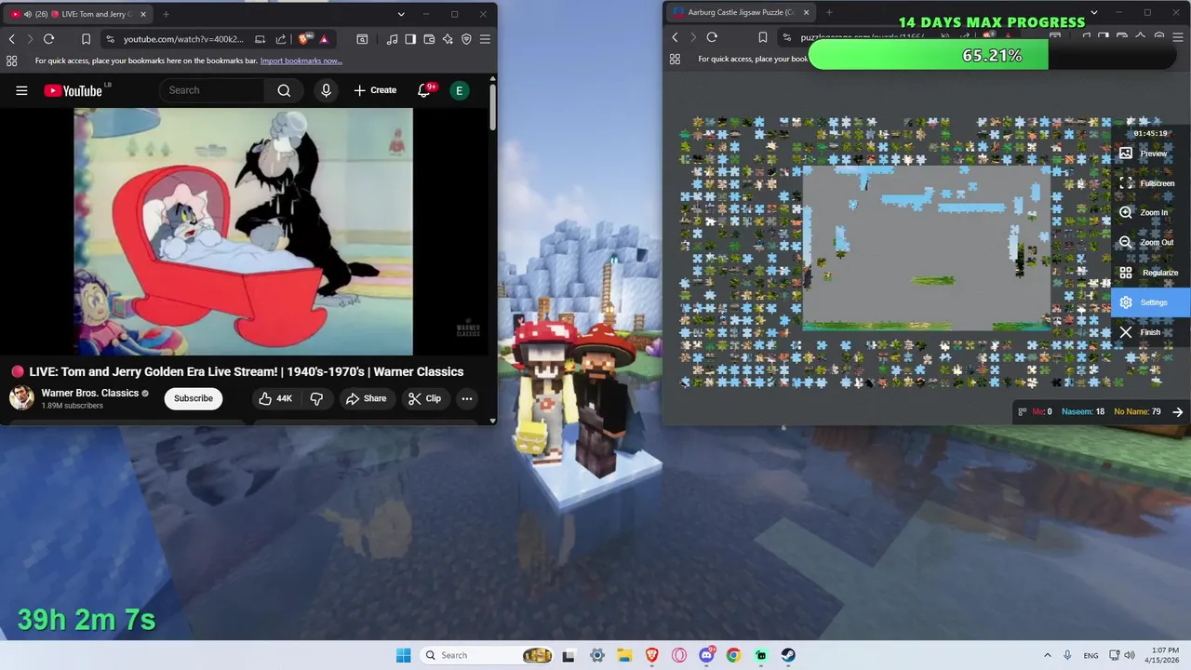
Task: Select the LIVE: Tom and Jerry tab
Action: (78, 14)
